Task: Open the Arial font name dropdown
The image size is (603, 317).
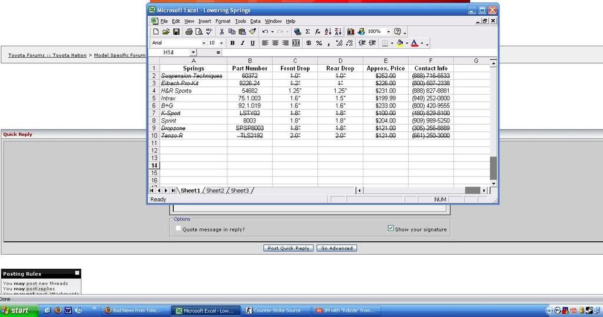Action: (x=204, y=43)
